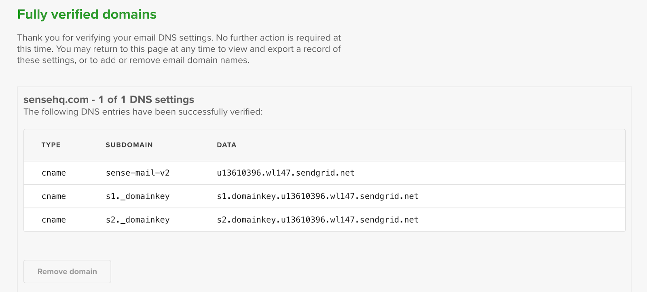Click the SUBDOMAIN column header
The height and width of the screenshot is (292, 647).
point(129,145)
